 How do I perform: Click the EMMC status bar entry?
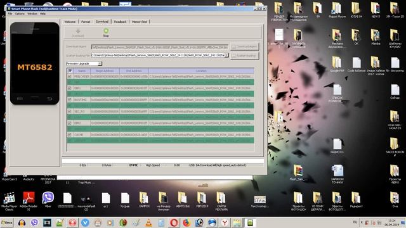[x=134, y=165]
